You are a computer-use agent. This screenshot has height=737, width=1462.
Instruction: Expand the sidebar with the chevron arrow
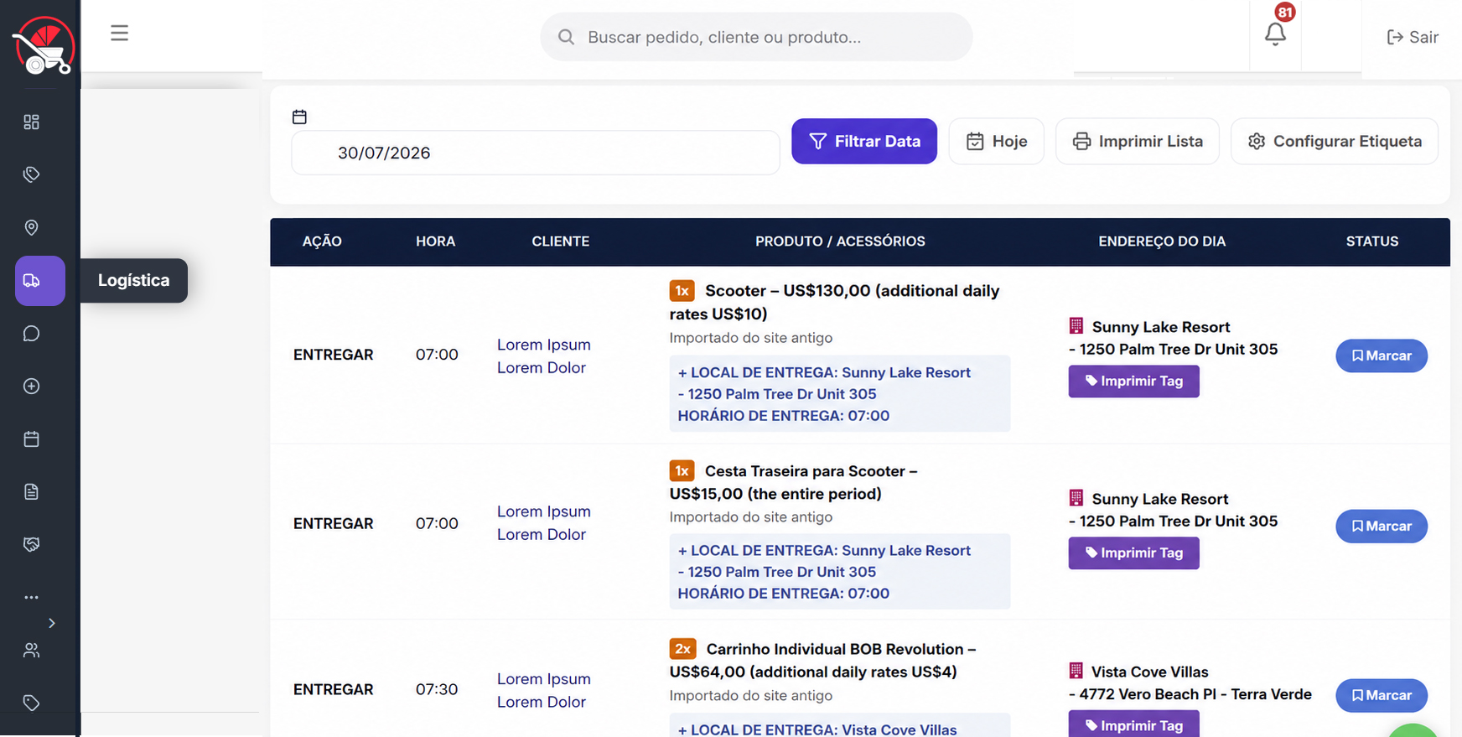[52, 623]
